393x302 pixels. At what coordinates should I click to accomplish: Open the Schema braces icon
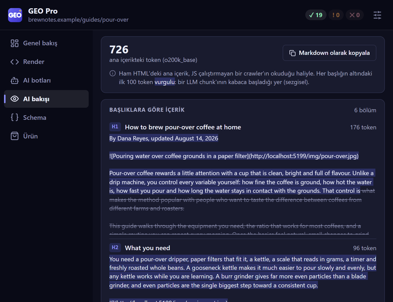[x=15, y=118]
